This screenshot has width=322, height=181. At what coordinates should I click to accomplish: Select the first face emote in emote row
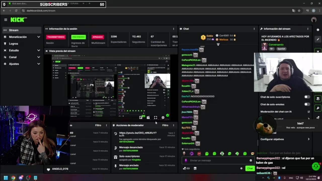(184, 154)
